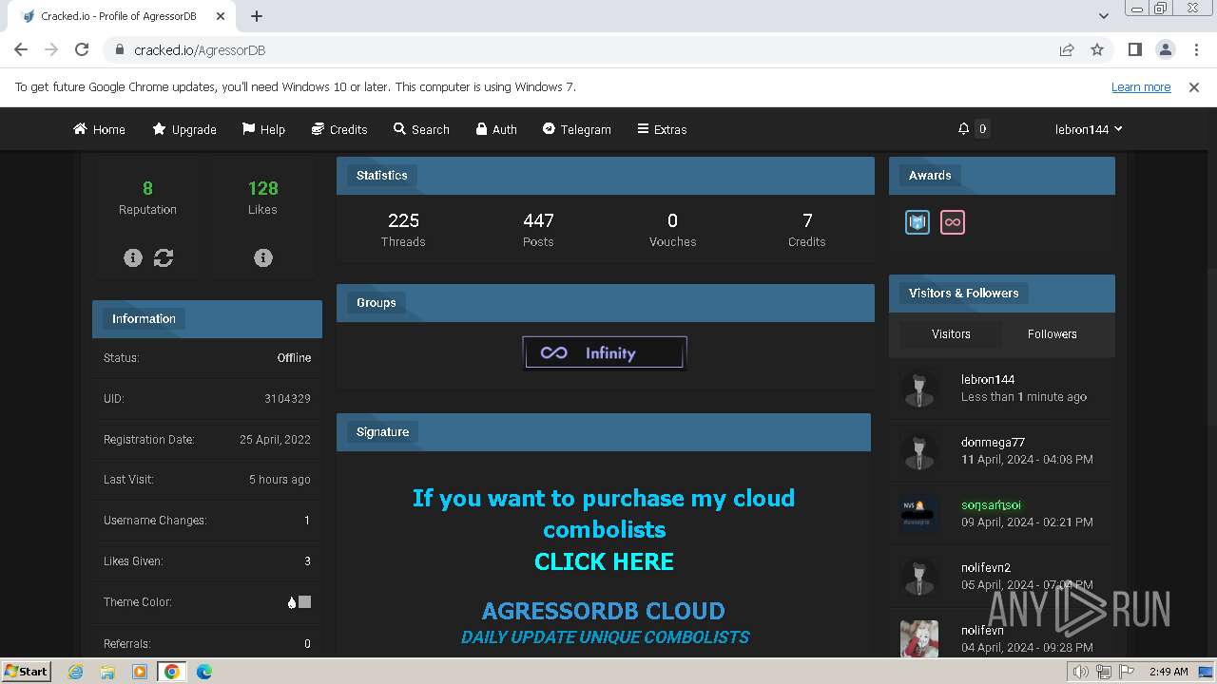
Task: Open Search from the nav bar
Action: click(x=421, y=129)
